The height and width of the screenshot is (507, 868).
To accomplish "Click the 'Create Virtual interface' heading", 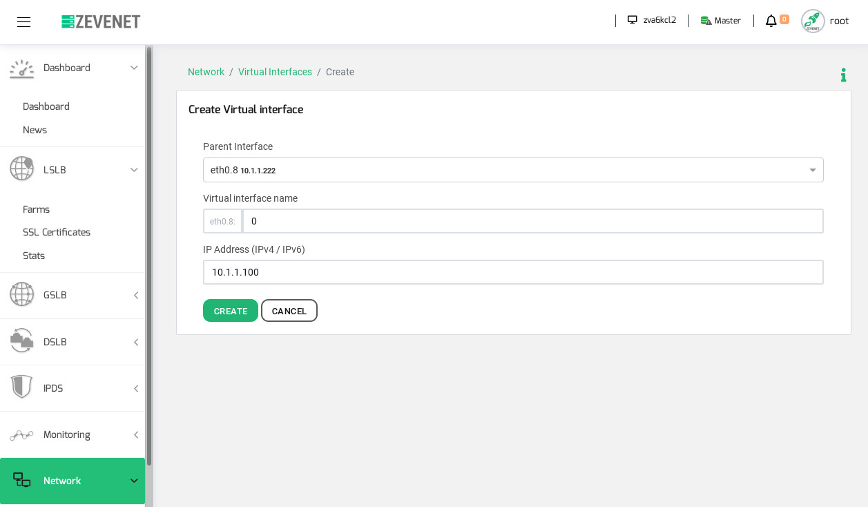I will point(246,110).
